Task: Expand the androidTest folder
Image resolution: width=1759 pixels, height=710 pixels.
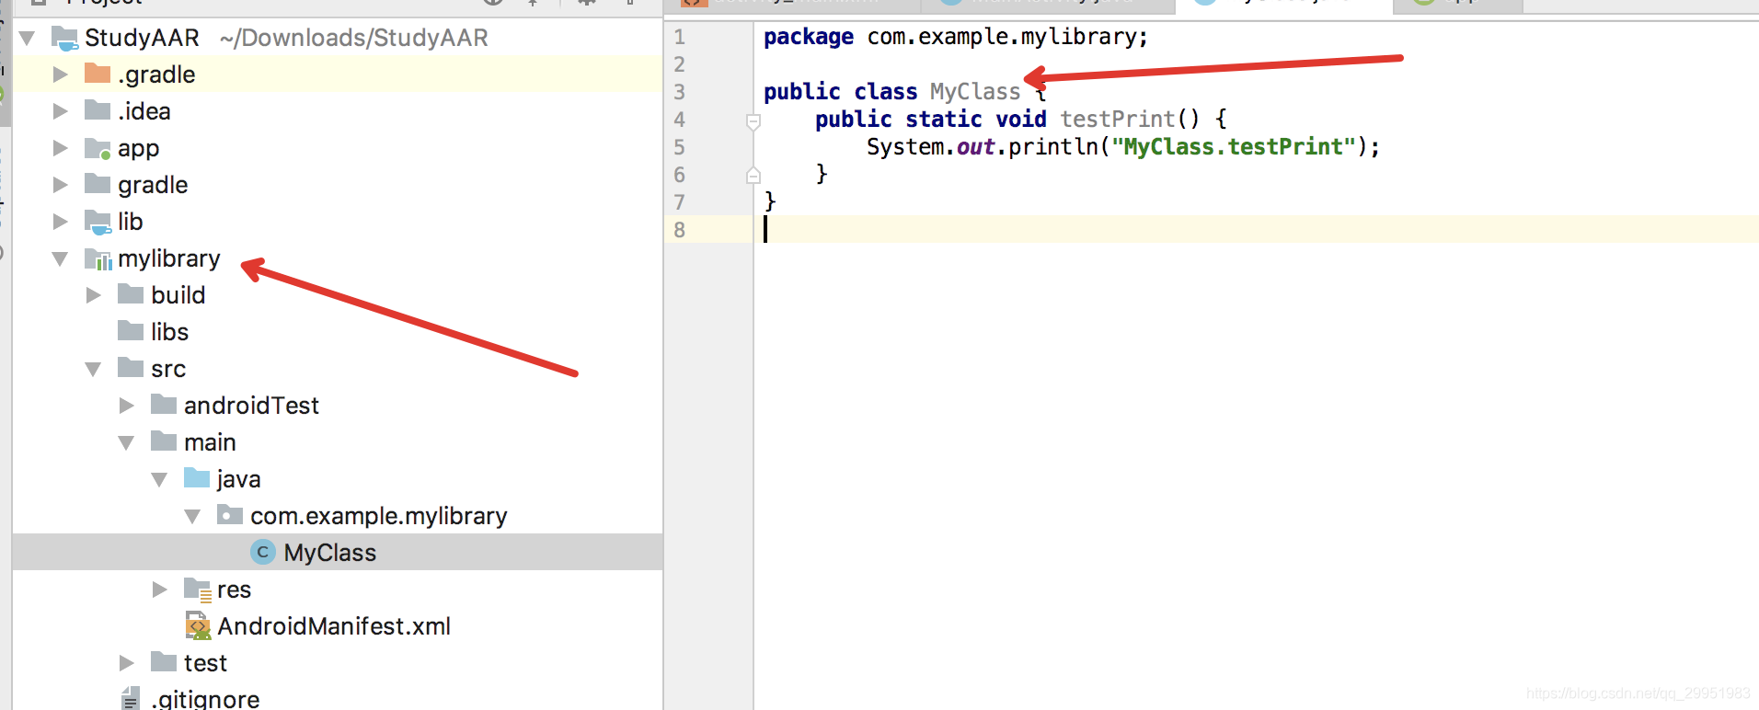Action: click(x=127, y=406)
